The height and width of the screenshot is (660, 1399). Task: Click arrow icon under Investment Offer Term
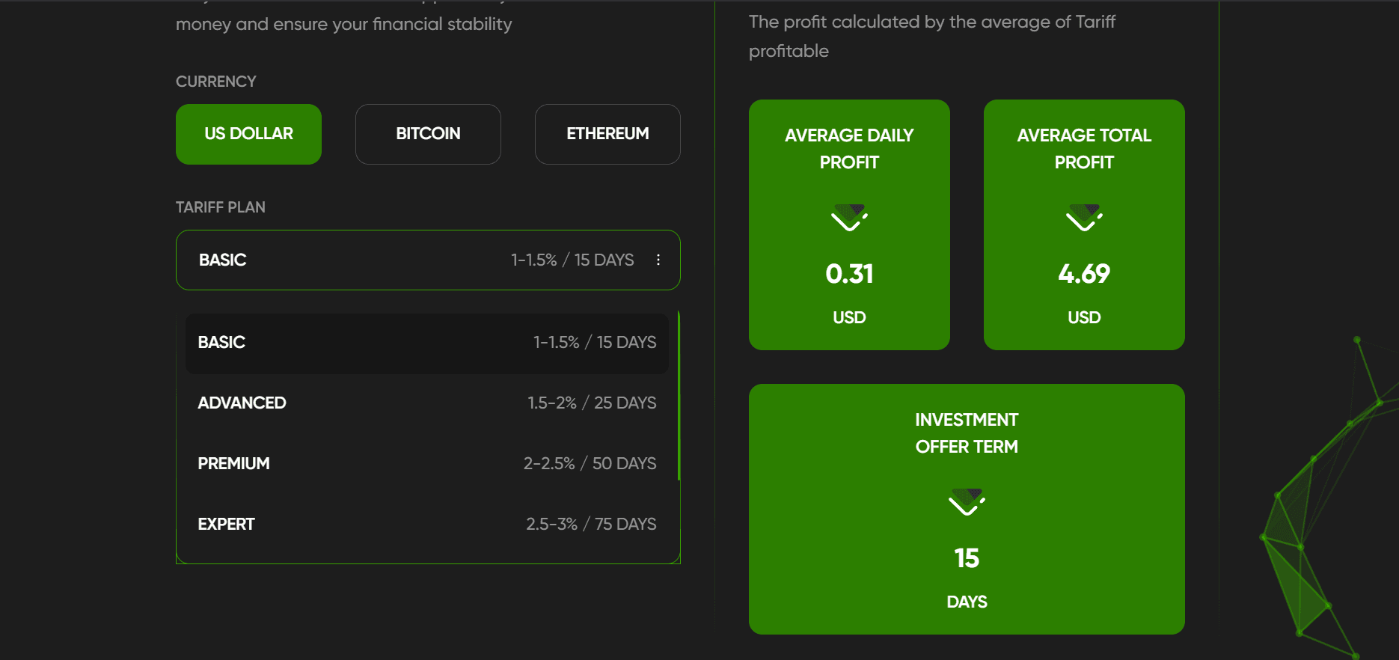coord(967,502)
